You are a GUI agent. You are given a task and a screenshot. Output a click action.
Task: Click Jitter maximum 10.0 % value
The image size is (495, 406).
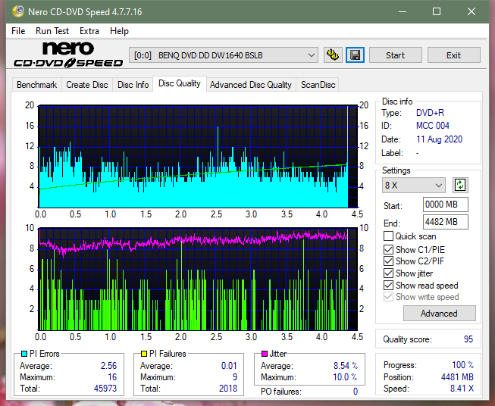[345, 377]
